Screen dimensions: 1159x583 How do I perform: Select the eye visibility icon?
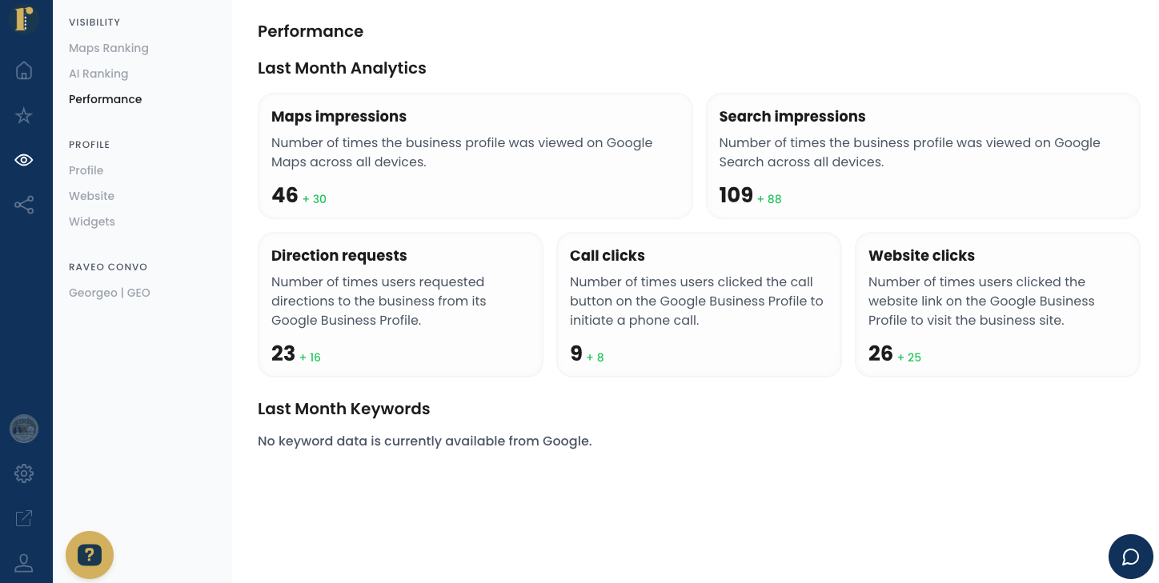click(x=24, y=160)
